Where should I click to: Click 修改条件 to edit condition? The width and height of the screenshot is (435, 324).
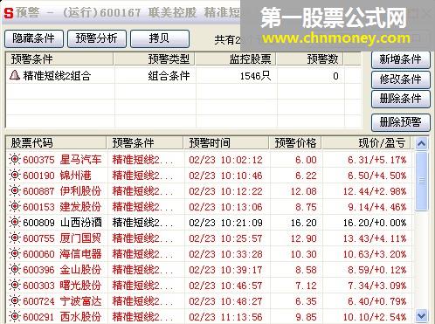point(401,79)
